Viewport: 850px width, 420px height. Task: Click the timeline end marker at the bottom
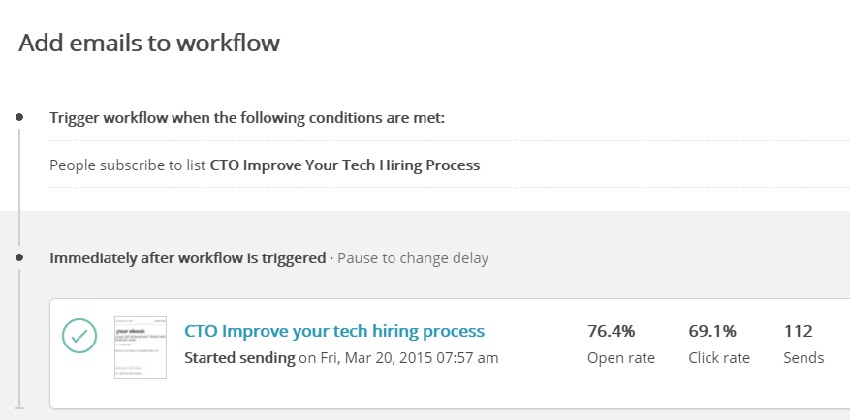[19, 407]
